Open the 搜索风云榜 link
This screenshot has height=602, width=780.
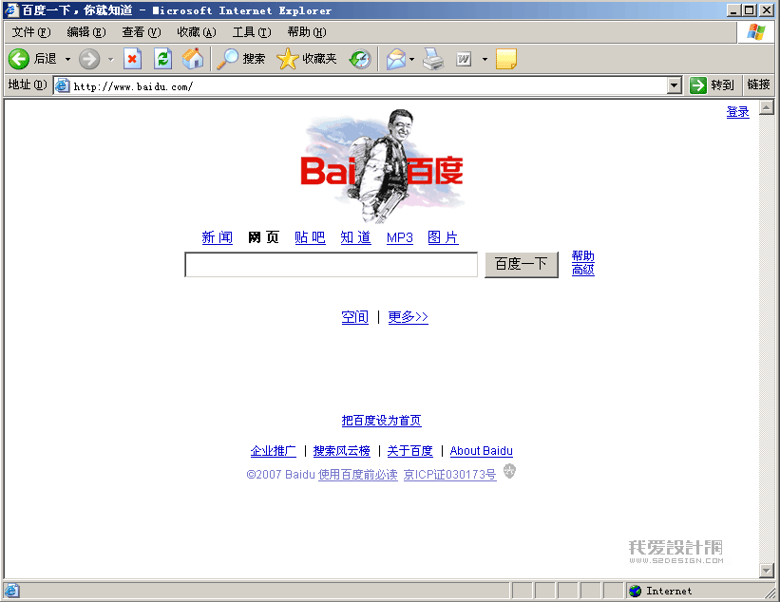pyautogui.click(x=342, y=451)
